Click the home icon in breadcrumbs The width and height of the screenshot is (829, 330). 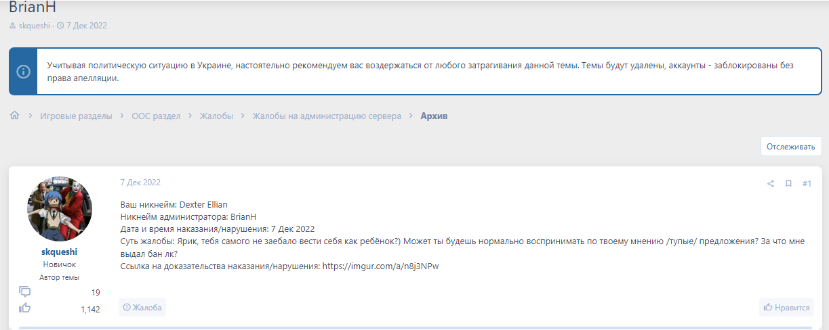coord(14,116)
